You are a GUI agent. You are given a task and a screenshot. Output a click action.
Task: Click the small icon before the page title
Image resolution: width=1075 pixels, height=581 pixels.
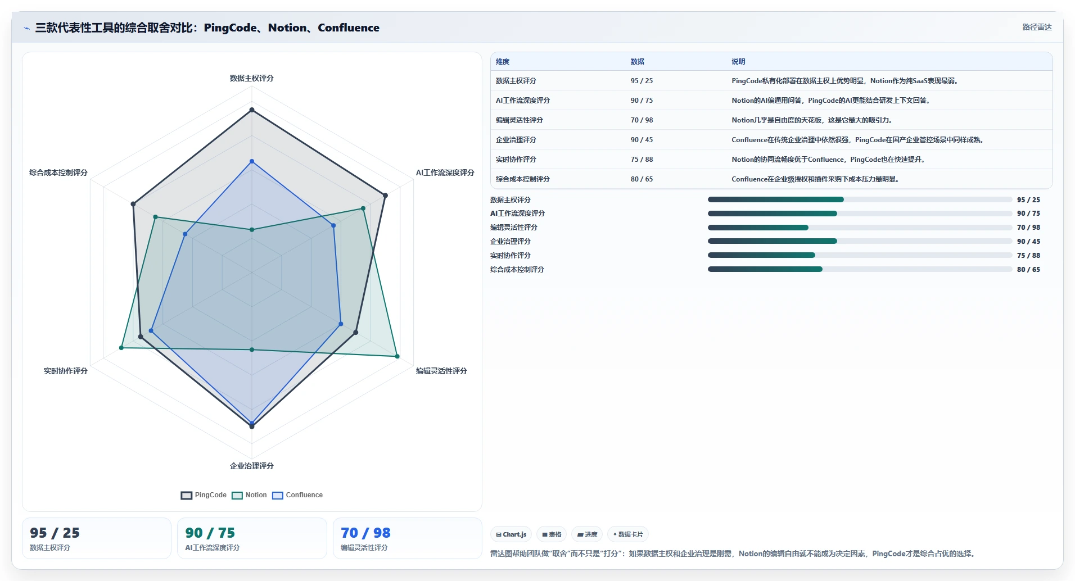click(x=26, y=28)
